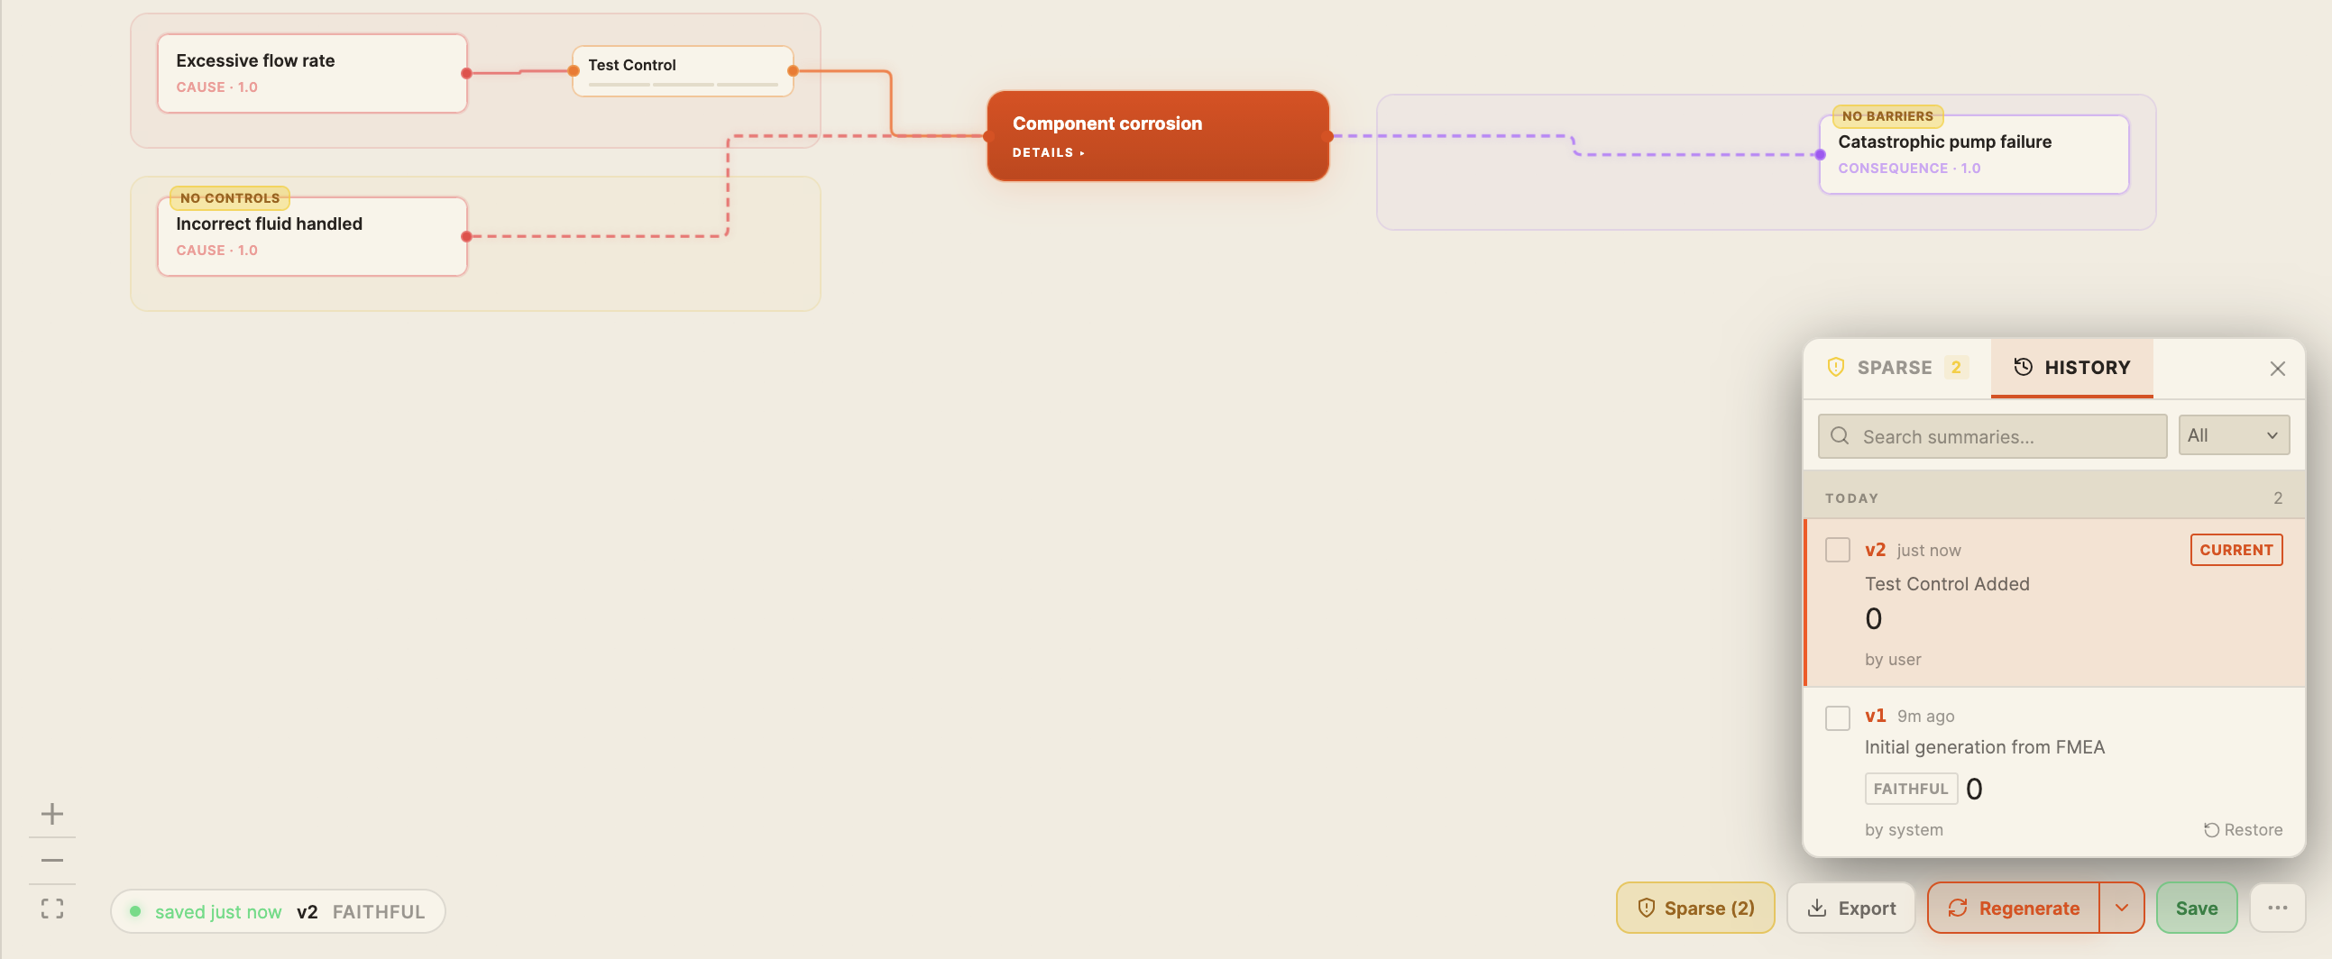Open the Sparse (2) shield button
The width and height of the screenshot is (2332, 959).
pos(1694,908)
